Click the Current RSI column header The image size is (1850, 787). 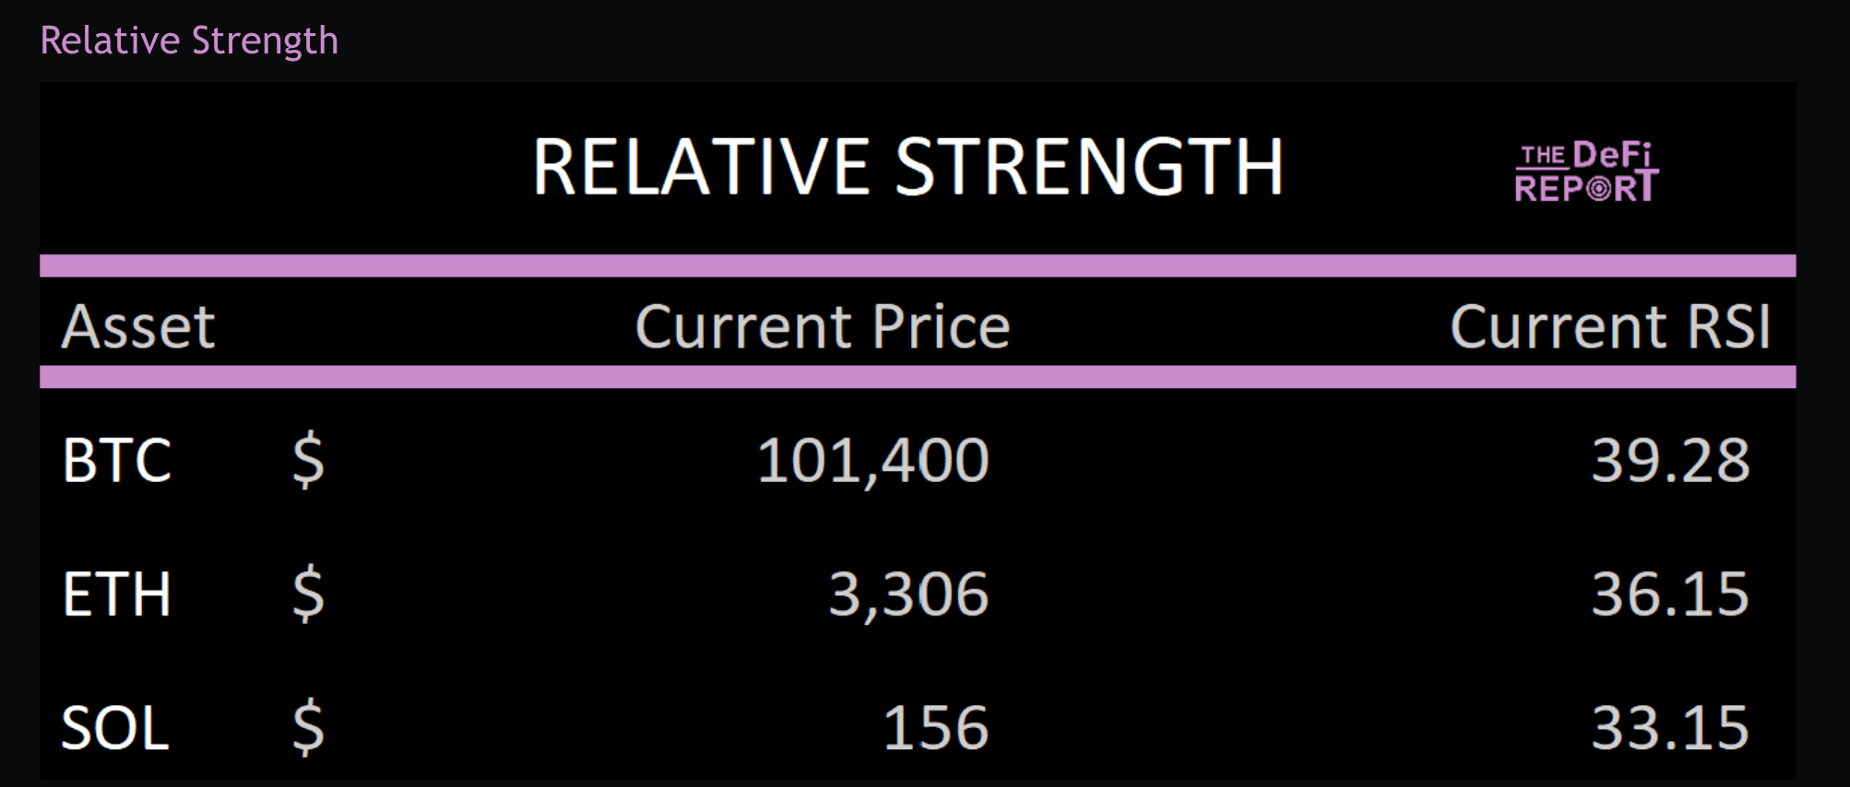point(1610,326)
